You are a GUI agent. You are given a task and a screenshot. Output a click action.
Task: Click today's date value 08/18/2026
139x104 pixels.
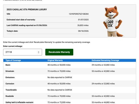click(x=83, y=31)
